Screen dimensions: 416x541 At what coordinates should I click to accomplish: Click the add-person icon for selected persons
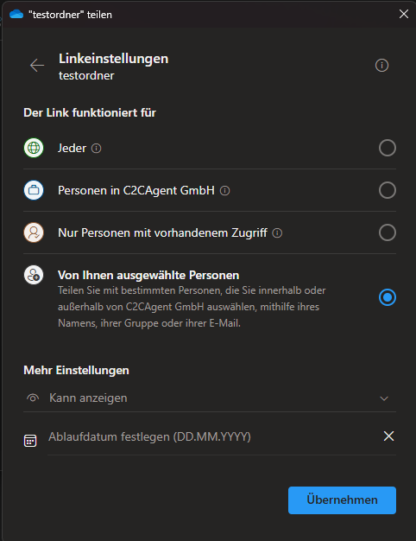pos(34,275)
